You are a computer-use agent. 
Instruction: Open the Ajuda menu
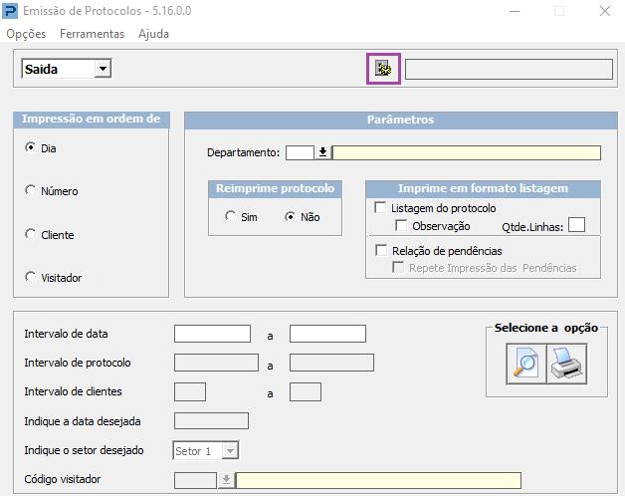pos(153,33)
